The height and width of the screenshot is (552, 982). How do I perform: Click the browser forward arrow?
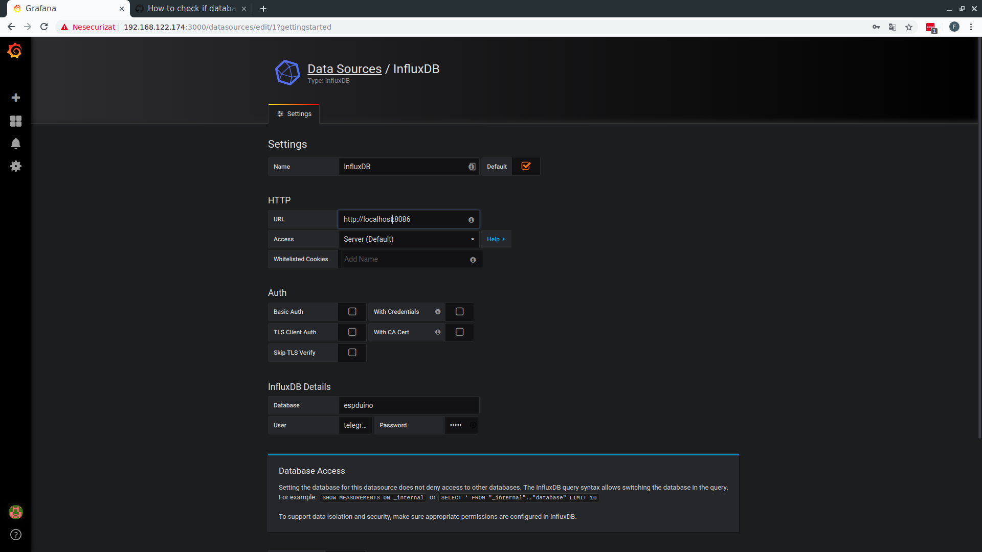(x=28, y=27)
